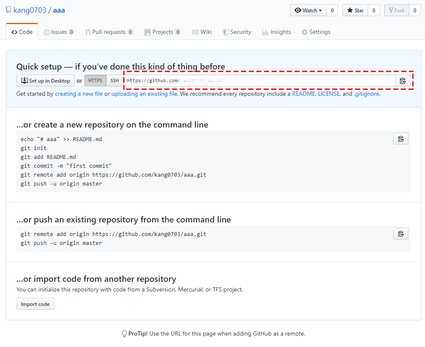Open the .gitignore link
The width and height of the screenshot is (425, 347).
pos(367,94)
